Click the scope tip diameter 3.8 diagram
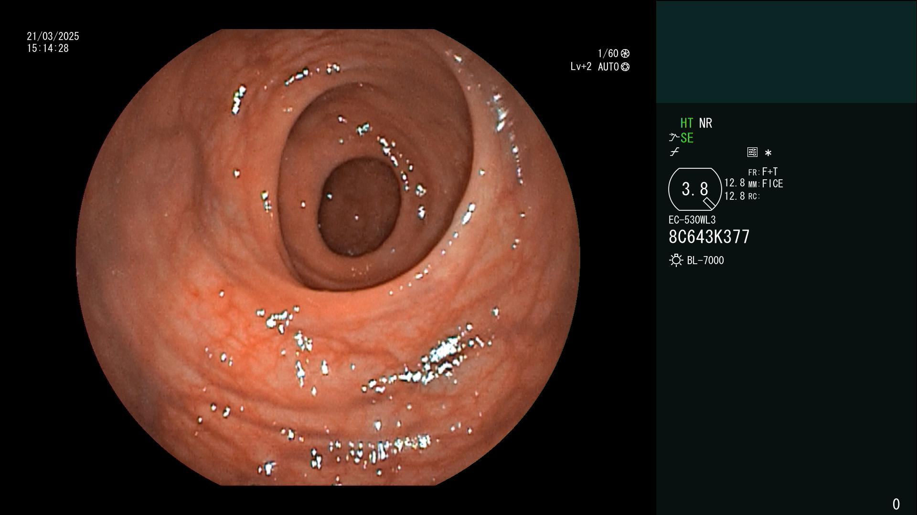Image resolution: width=917 pixels, height=515 pixels. [x=695, y=189]
